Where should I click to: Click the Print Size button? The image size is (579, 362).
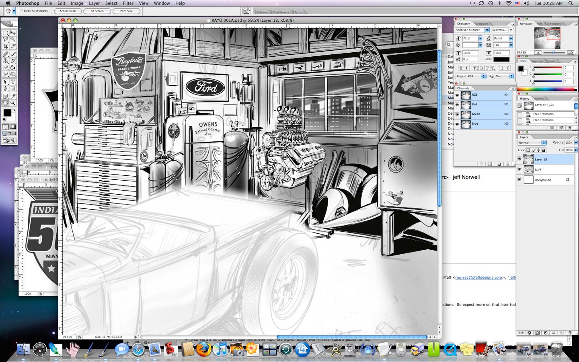coord(126,11)
